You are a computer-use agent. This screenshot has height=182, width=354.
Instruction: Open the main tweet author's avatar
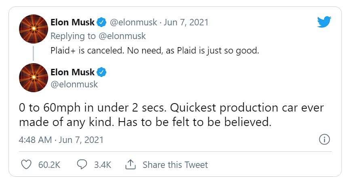click(34, 78)
